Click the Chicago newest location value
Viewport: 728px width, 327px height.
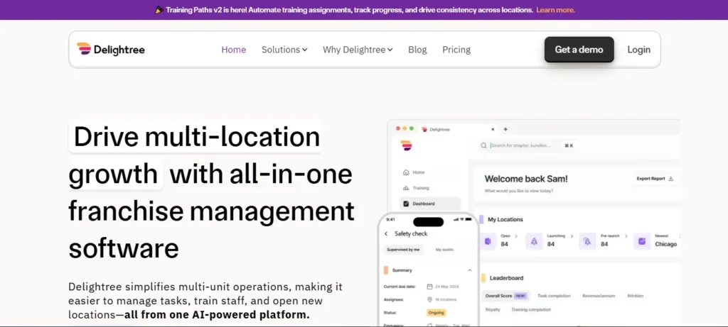pos(665,244)
